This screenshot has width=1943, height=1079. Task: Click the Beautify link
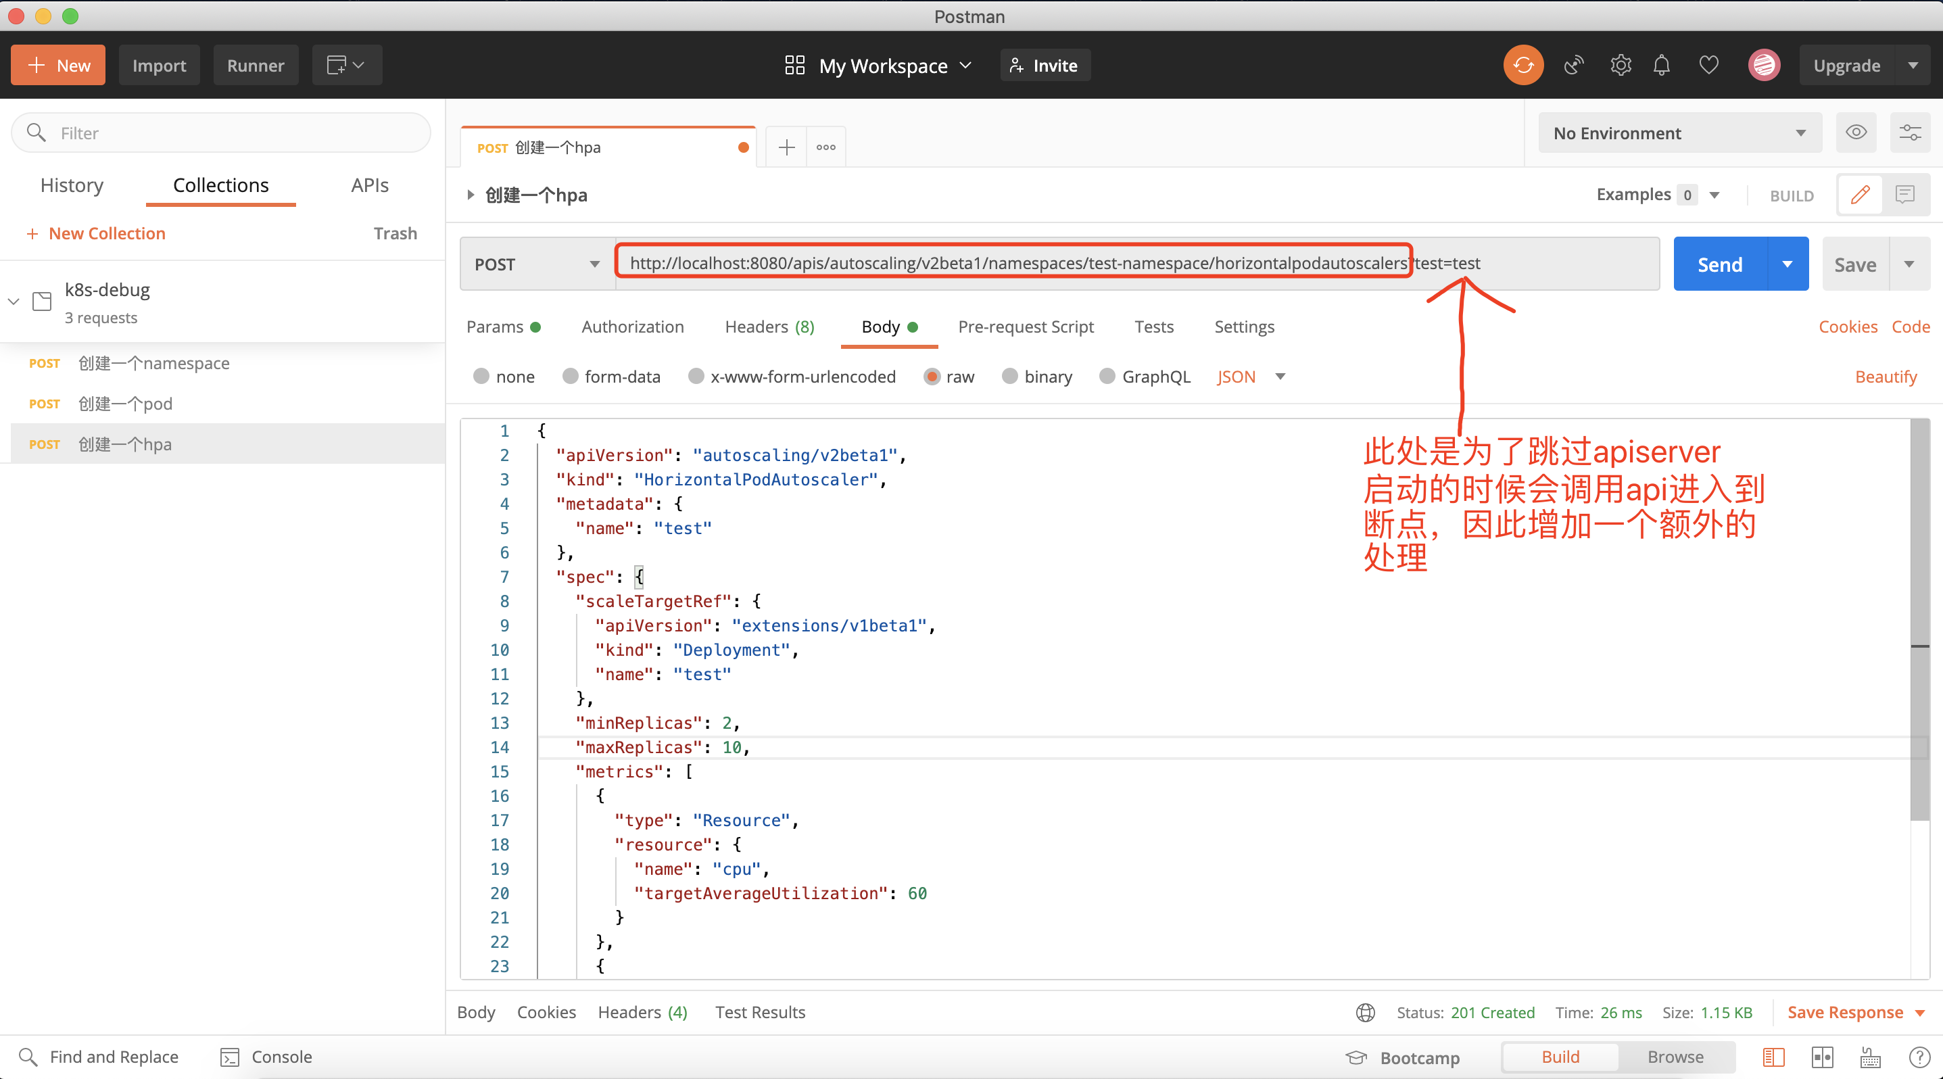click(x=1885, y=377)
